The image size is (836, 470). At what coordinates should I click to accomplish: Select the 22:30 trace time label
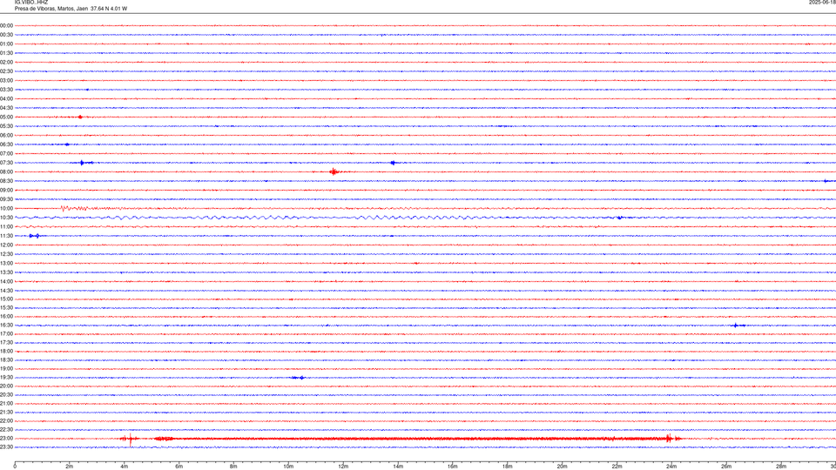(6, 429)
